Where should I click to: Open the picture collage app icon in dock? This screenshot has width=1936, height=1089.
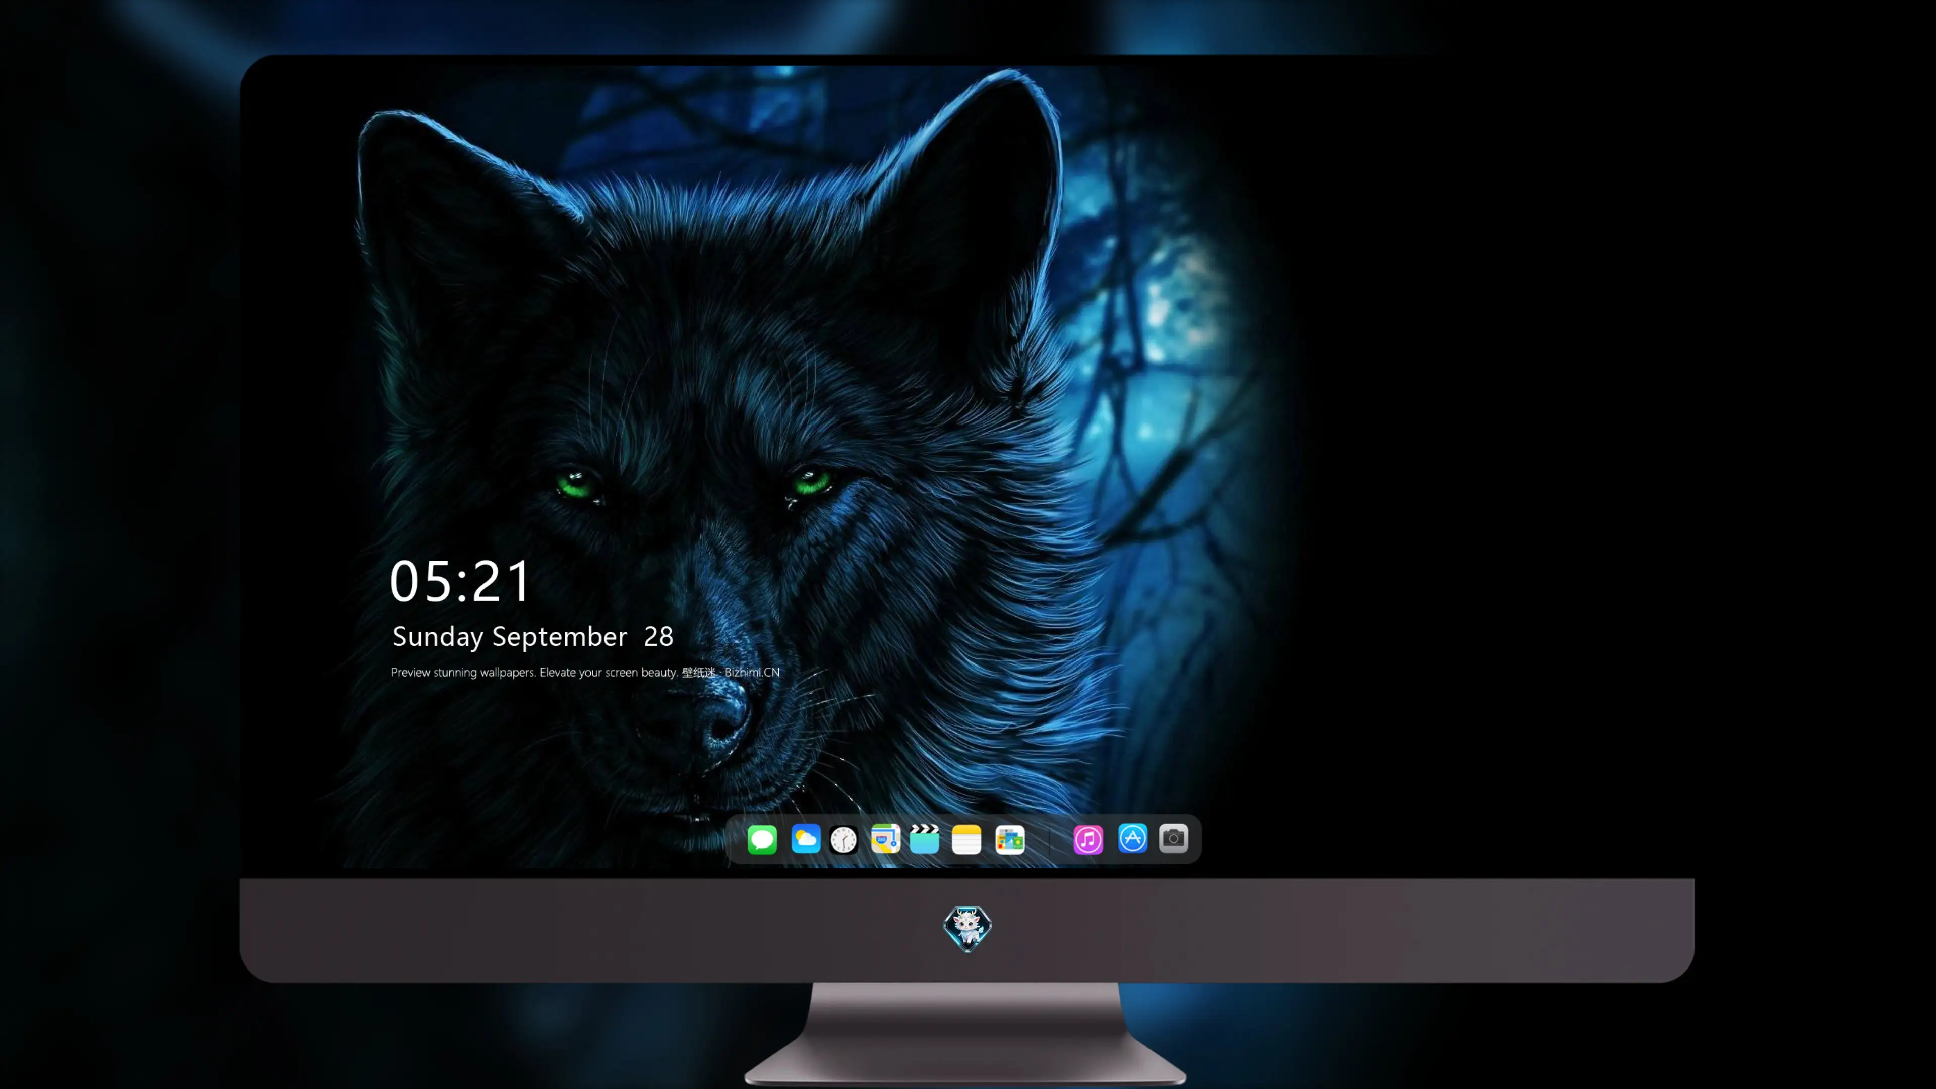1010,839
